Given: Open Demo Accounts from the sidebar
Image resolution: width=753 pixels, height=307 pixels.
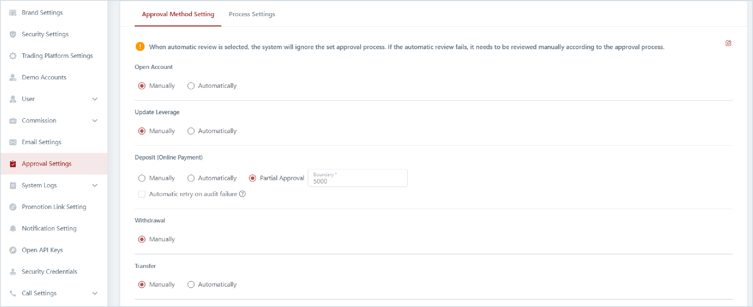Looking at the screenshot, I should [x=44, y=77].
